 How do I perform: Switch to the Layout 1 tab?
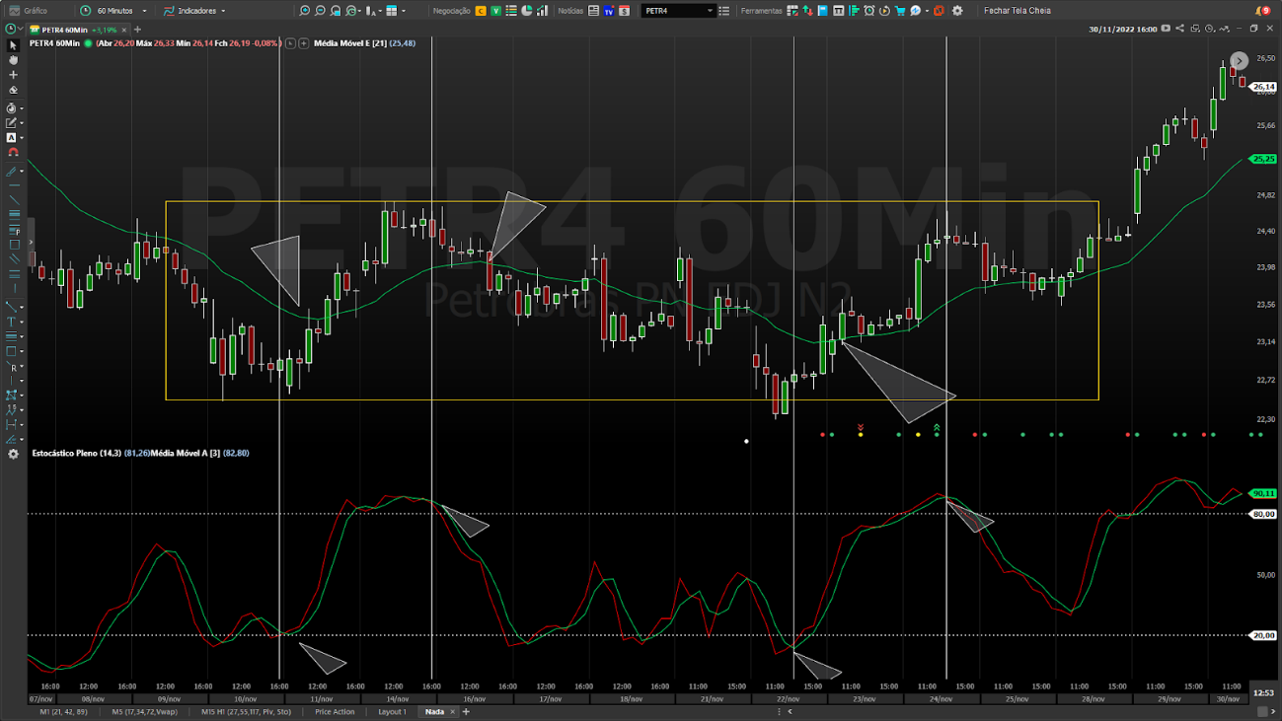point(392,711)
